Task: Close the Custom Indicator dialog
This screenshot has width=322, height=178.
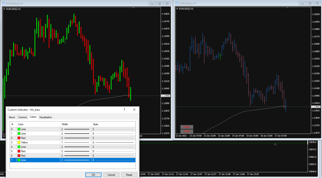Action: pos(134,110)
